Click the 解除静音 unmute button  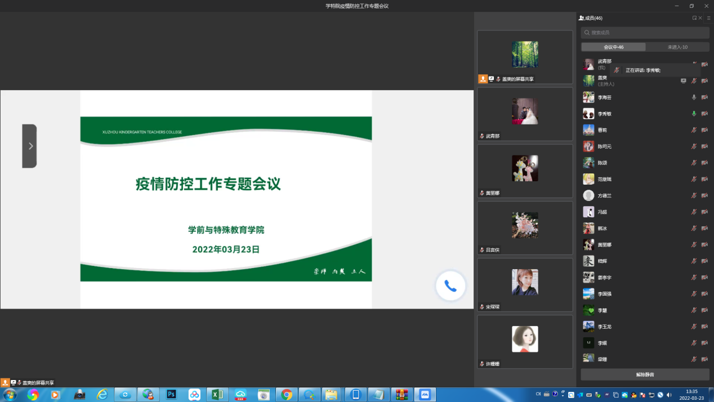coord(645,374)
